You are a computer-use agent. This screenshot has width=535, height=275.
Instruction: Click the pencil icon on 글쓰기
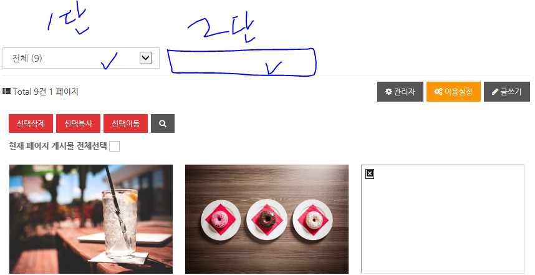point(495,92)
